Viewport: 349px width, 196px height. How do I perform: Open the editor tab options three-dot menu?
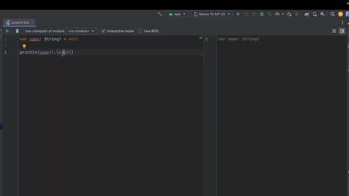tap(342, 22)
